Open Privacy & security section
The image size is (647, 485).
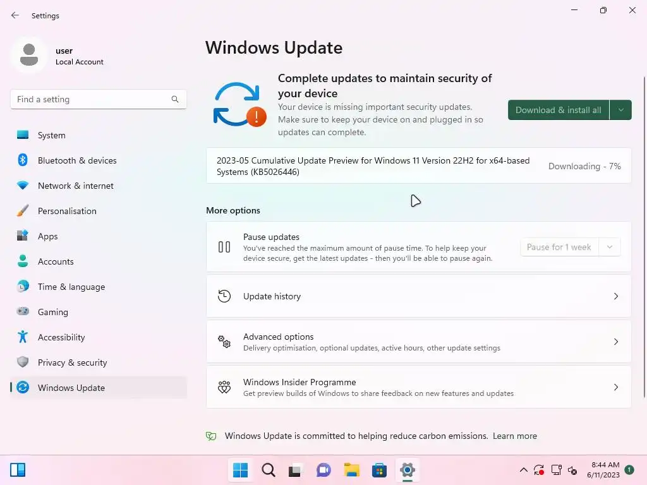pyautogui.click(x=99, y=362)
